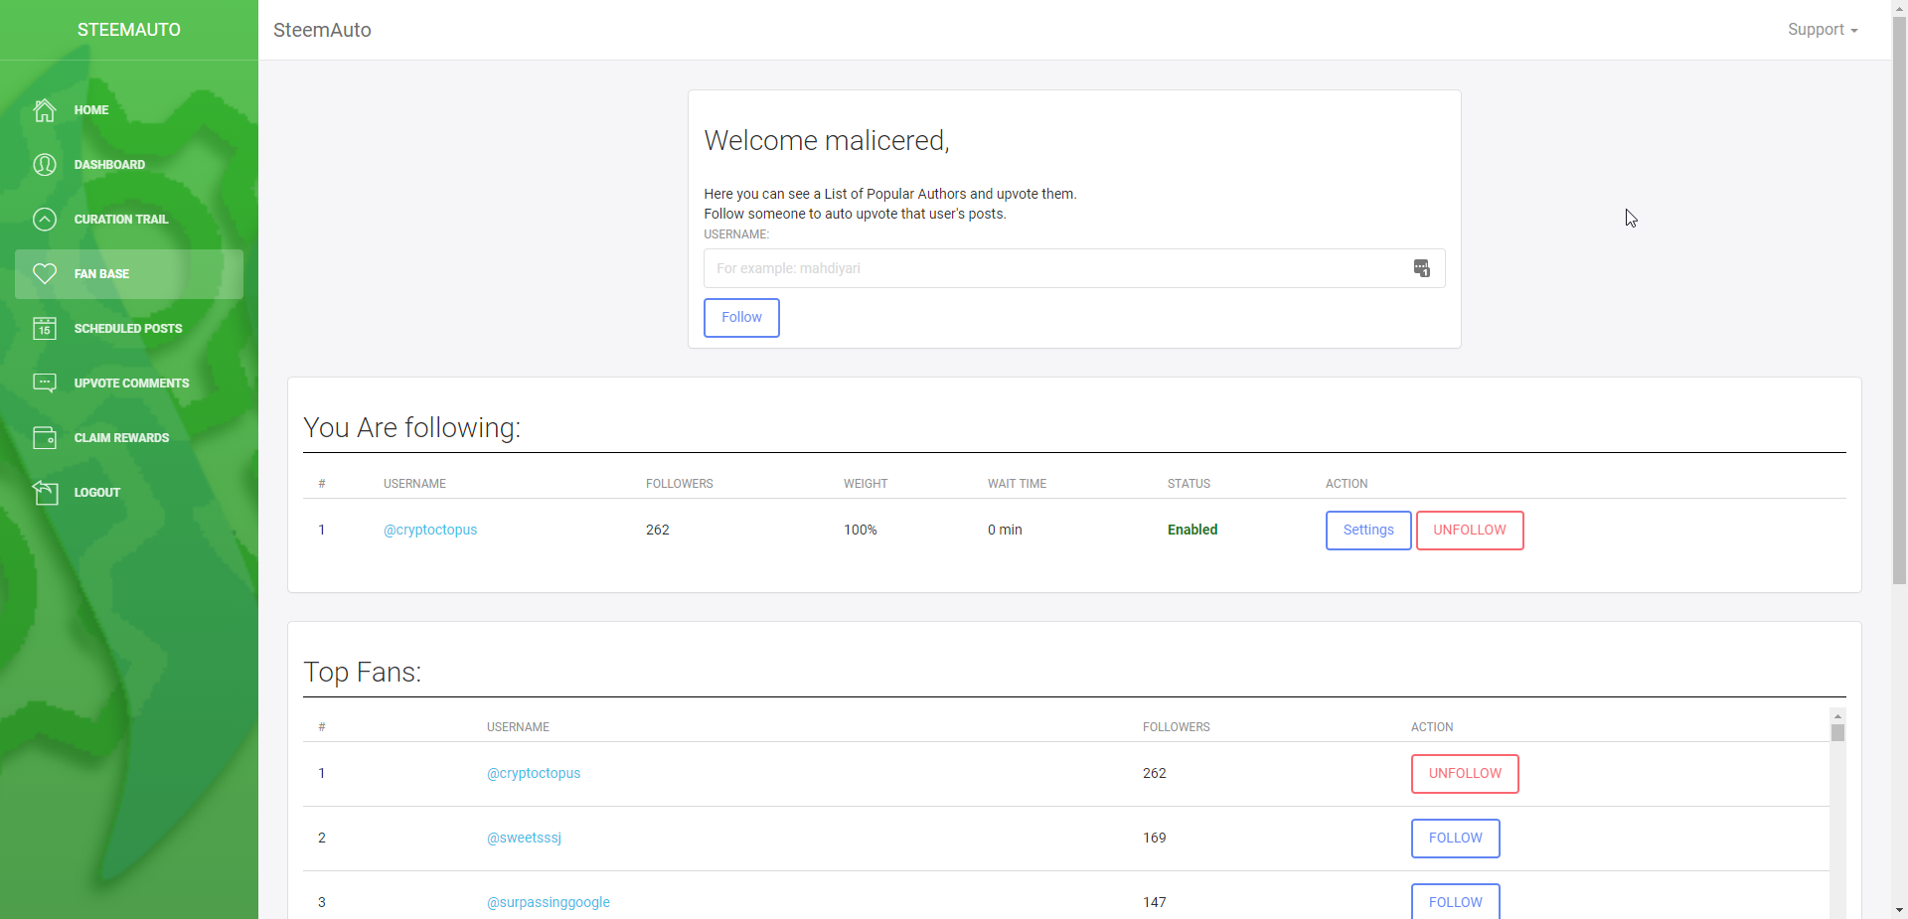Select FAN BASE in sidebar
Screen dimensions: 1908x919
[129, 274]
